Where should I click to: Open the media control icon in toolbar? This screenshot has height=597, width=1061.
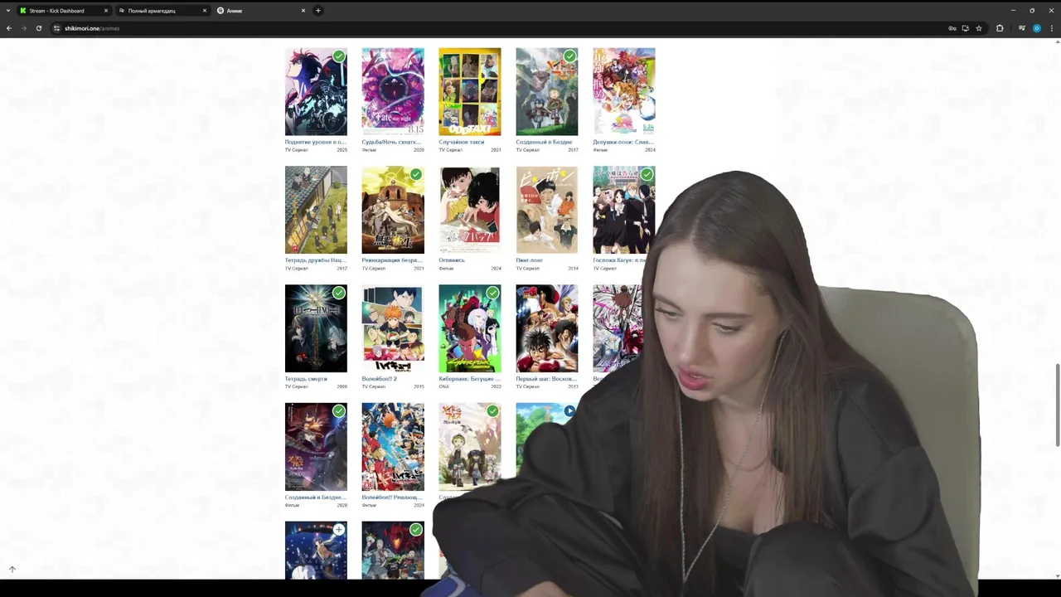(1022, 28)
